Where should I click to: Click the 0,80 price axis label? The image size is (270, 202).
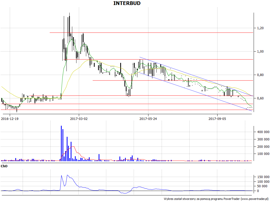coord(260,75)
